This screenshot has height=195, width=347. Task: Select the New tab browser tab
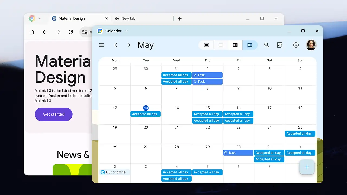pos(128,18)
